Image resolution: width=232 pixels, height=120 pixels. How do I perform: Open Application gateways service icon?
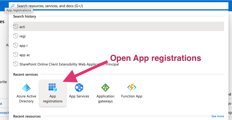pos(105,87)
